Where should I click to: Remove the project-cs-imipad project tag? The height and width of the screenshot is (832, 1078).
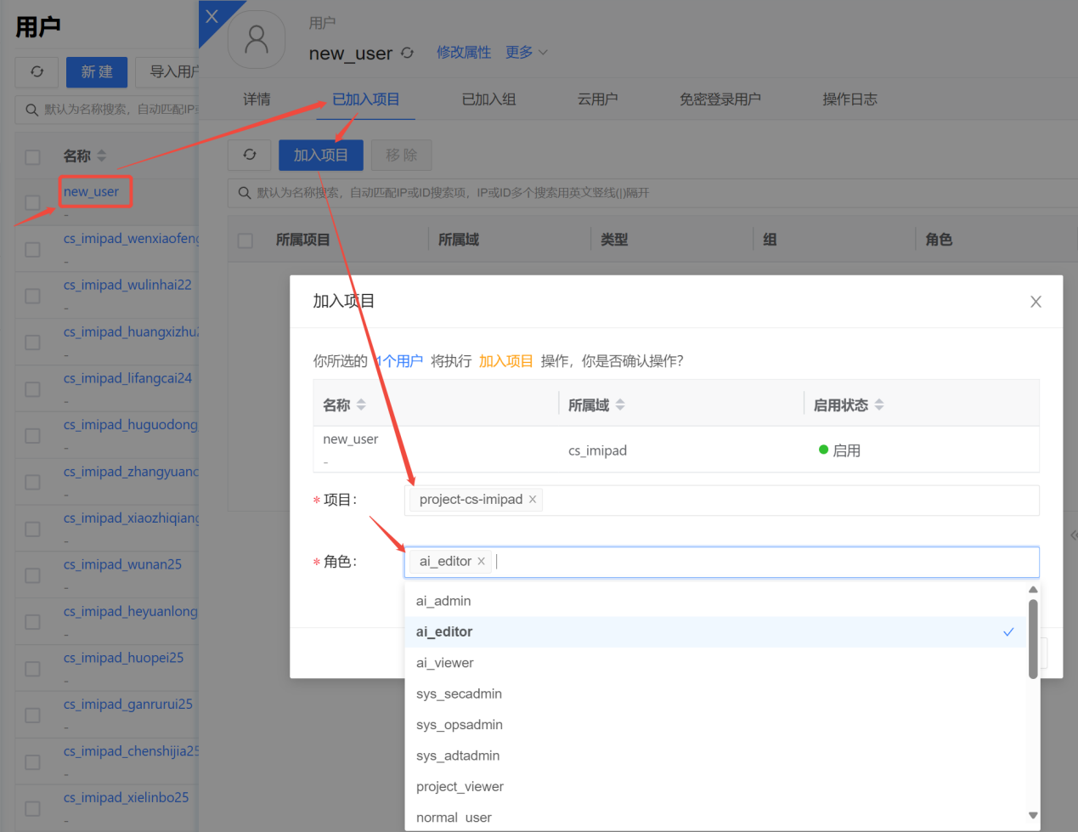pos(533,500)
